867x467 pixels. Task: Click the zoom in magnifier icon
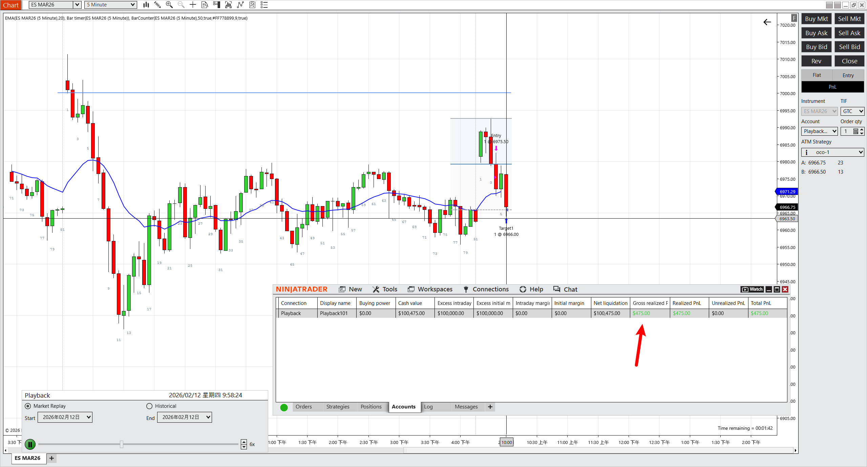coord(169,5)
